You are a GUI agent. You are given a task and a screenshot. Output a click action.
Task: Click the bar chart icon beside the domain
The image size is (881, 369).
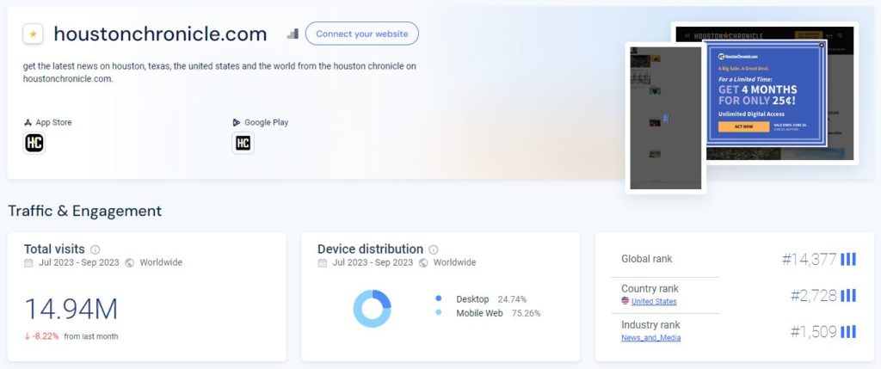tap(293, 34)
